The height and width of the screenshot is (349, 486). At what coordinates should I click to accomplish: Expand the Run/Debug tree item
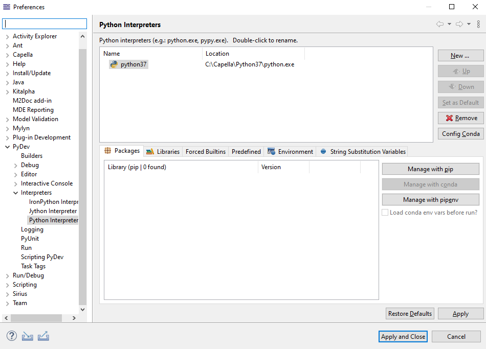(x=7, y=275)
